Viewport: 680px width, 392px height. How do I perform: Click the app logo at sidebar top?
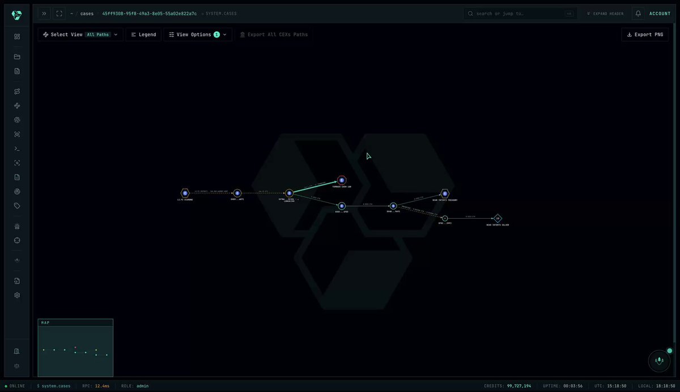point(17,15)
